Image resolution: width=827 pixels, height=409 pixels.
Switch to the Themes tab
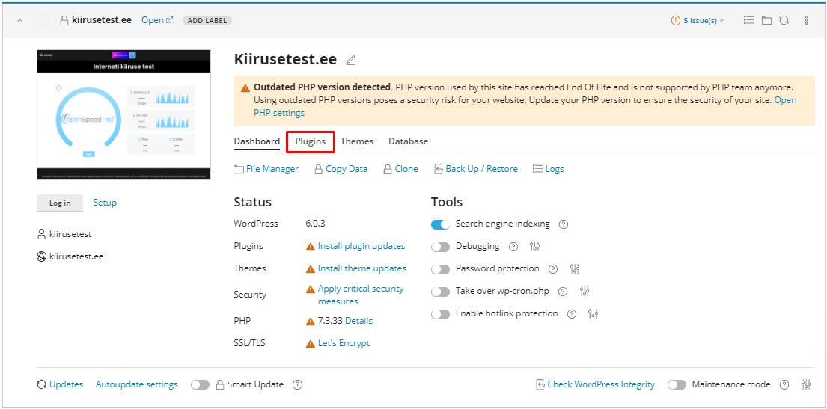(x=357, y=141)
